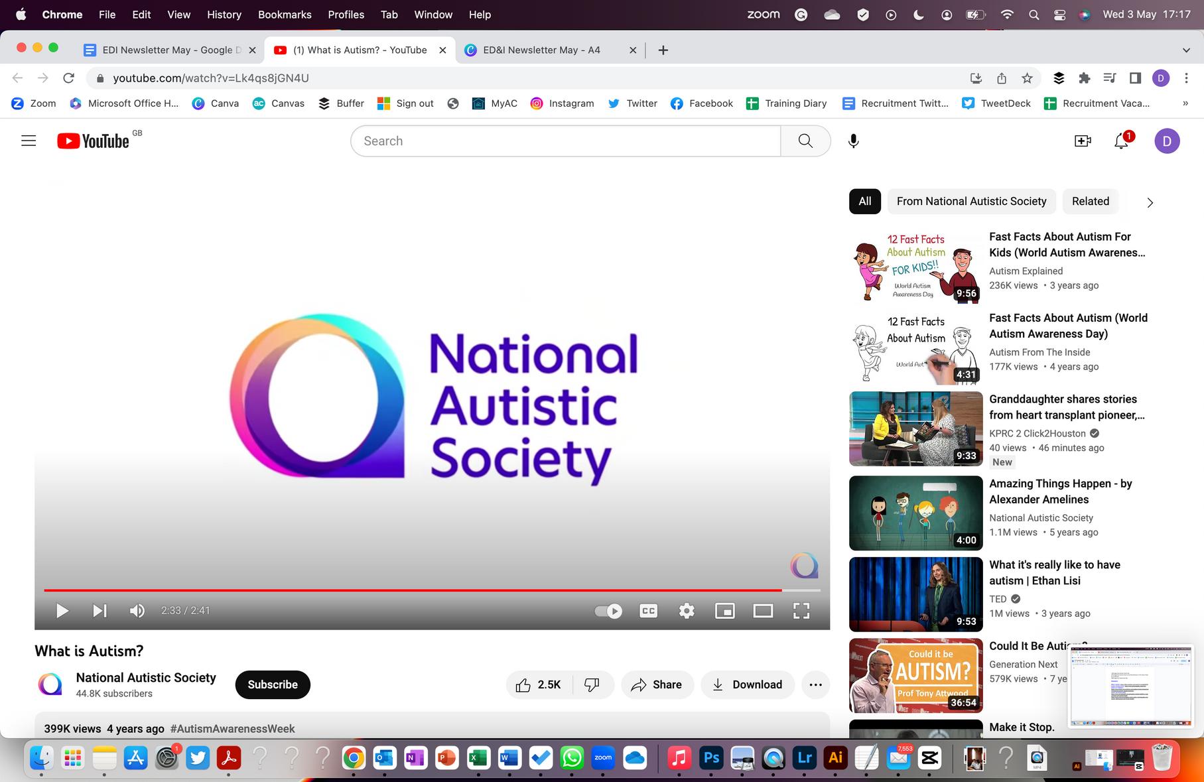The width and height of the screenshot is (1204, 782).
Task: Go to YouTube home via logo
Action: tap(93, 141)
